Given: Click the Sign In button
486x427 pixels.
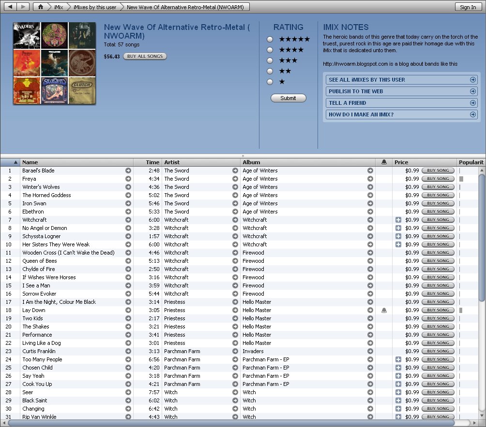Looking at the screenshot, I should (468, 7).
